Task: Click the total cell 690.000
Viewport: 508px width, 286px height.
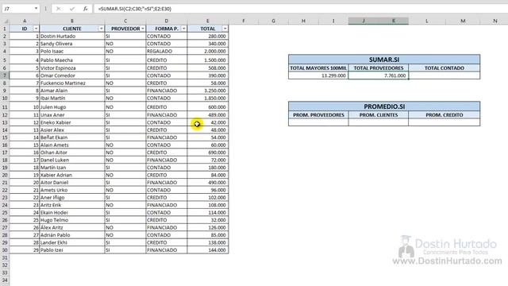Action: click(208, 153)
